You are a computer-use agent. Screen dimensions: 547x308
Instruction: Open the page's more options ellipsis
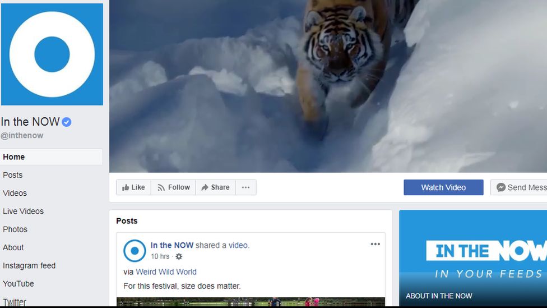245,187
